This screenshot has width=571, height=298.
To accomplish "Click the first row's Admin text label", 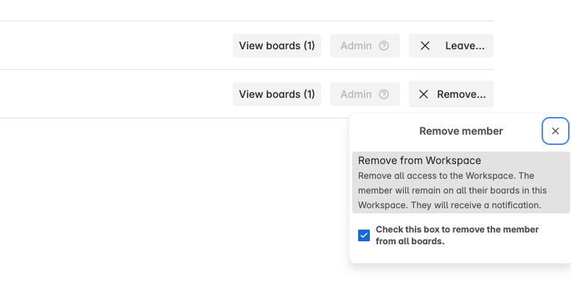I will click(356, 46).
